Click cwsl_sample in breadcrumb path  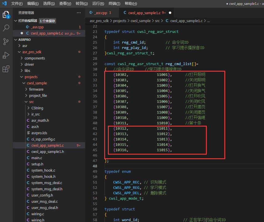pyautogui.click(x=140, y=21)
